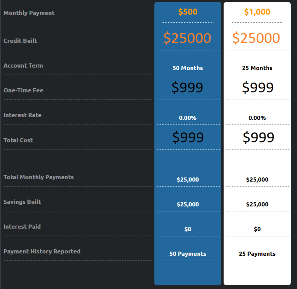
Task: Click the Interest Rate label
Action: (x=22, y=115)
